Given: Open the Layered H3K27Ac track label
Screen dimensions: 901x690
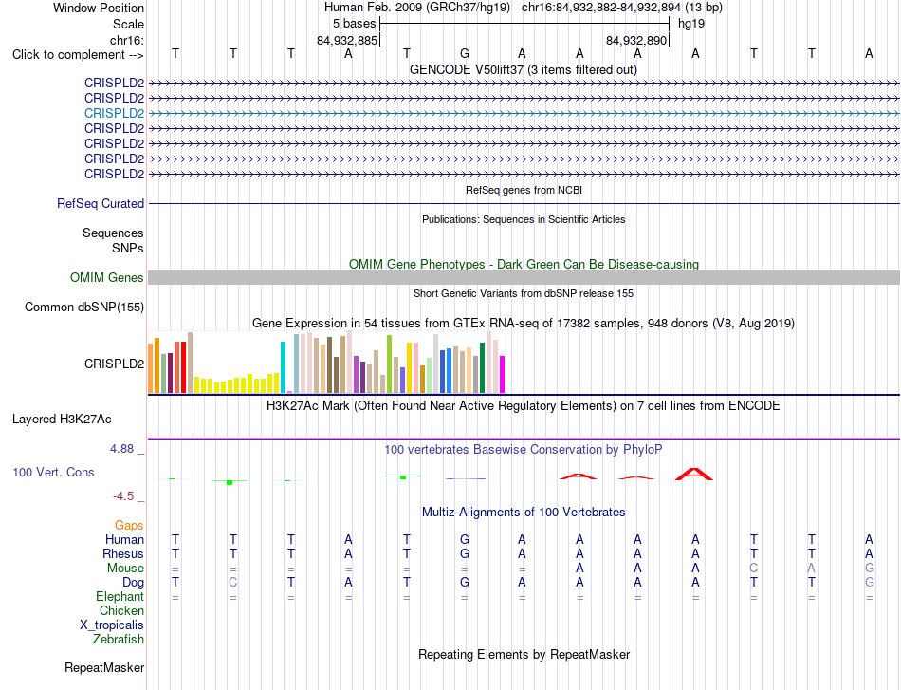Looking at the screenshot, I should 62,420.
